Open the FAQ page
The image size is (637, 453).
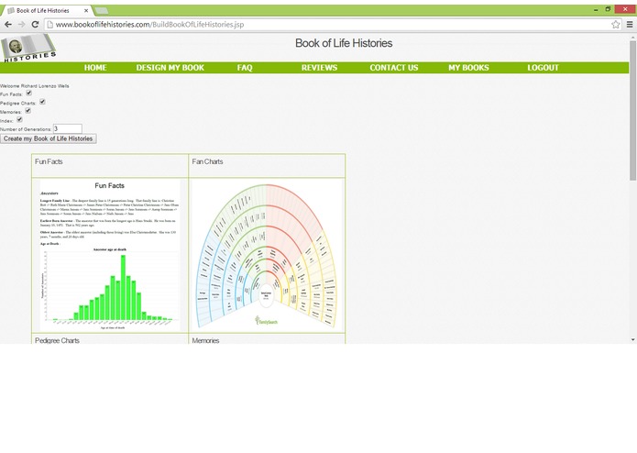245,68
